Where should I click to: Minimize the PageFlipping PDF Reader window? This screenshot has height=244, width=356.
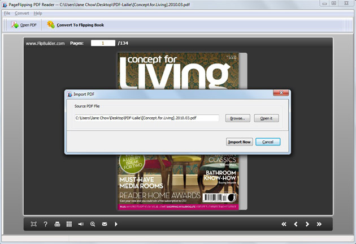click(325, 3)
